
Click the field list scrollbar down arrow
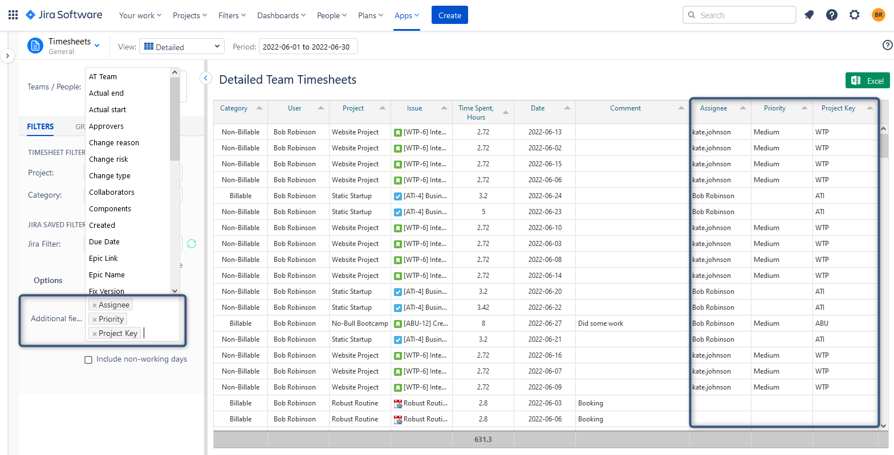pyautogui.click(x=175, y=291)
